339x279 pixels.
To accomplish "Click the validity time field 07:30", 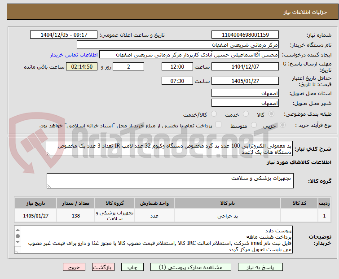I will [177, 81].
